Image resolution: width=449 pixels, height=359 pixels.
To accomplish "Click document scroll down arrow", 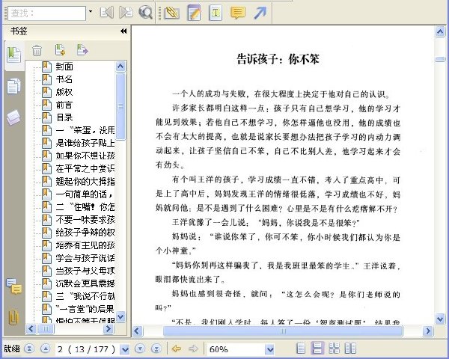I will (440, 319).
